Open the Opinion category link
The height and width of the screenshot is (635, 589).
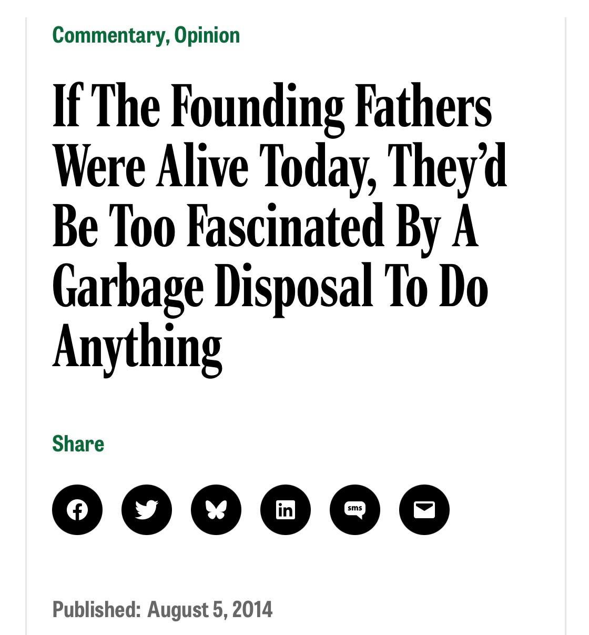207,35
